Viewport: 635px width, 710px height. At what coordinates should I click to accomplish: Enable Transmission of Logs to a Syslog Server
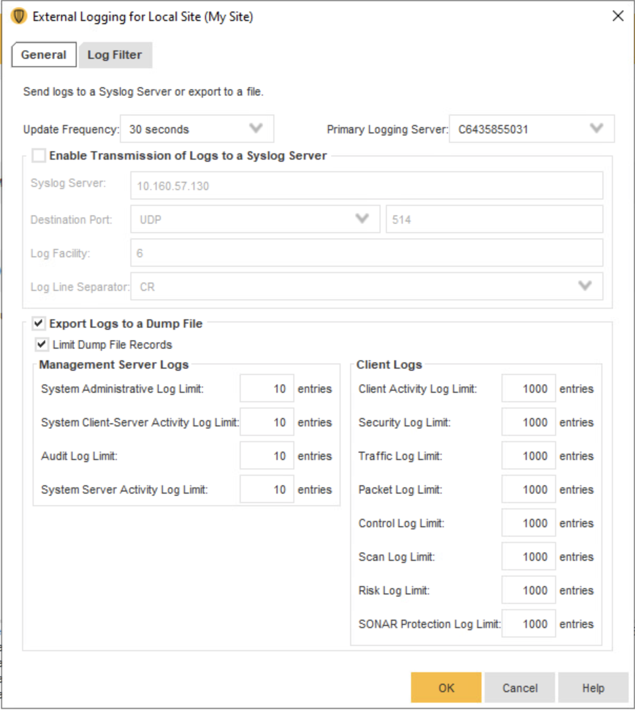pyautogui.click(x=39, y=155)
